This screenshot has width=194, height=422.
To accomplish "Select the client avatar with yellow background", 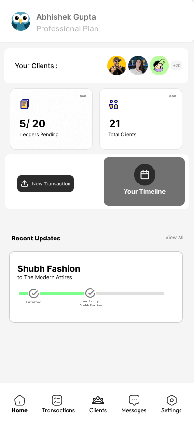I will 117,66.
